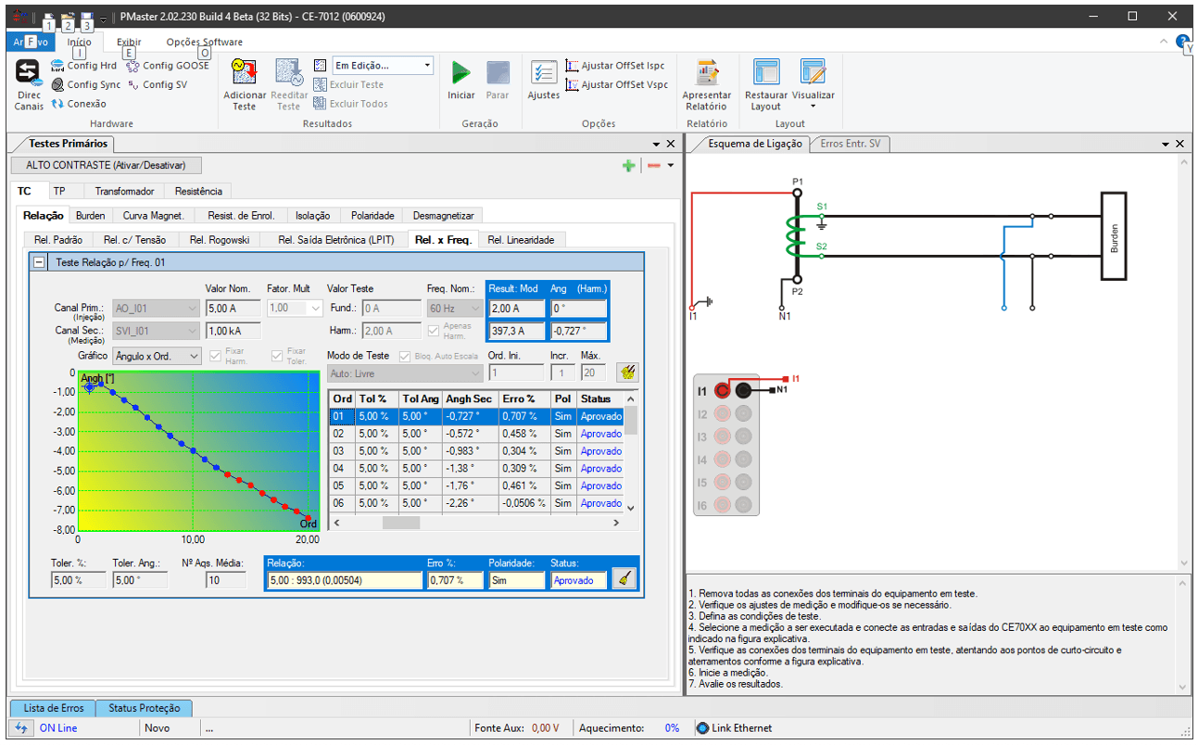This screenshot has height=745, width=1198.
Task: Switch to the Burden tab
Action: [x=91, y=216]
